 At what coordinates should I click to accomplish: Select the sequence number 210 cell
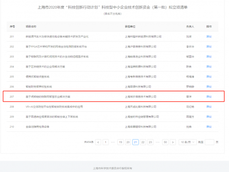(12, 127)
